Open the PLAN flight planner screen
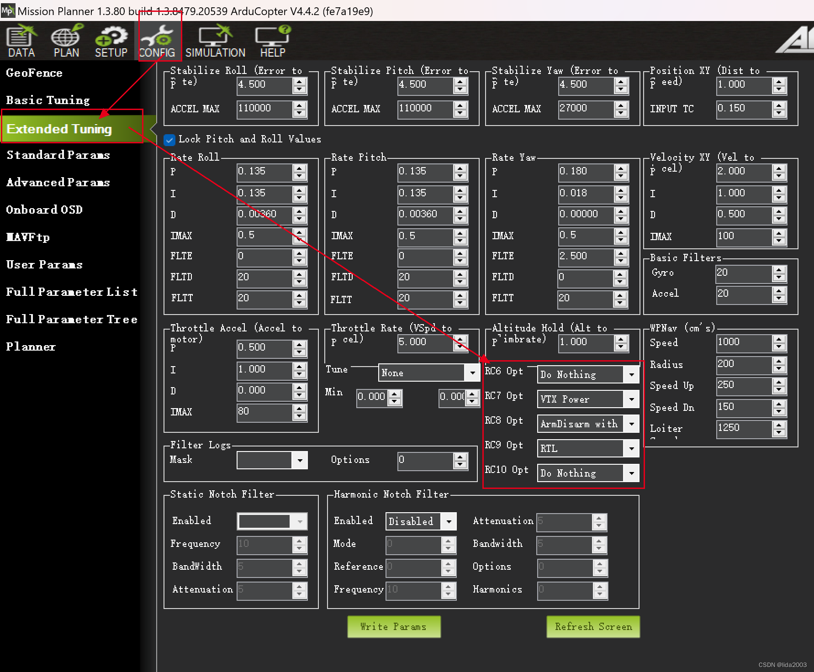Screen dimensions: 814x672 pos(67,41)
